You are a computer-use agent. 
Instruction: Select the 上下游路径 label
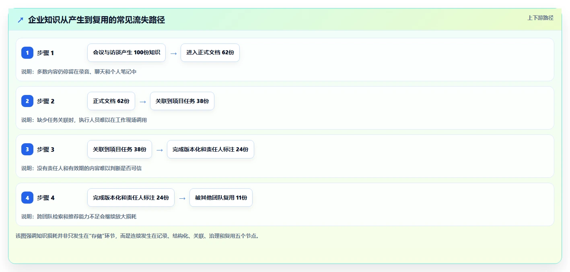point(540,18)
